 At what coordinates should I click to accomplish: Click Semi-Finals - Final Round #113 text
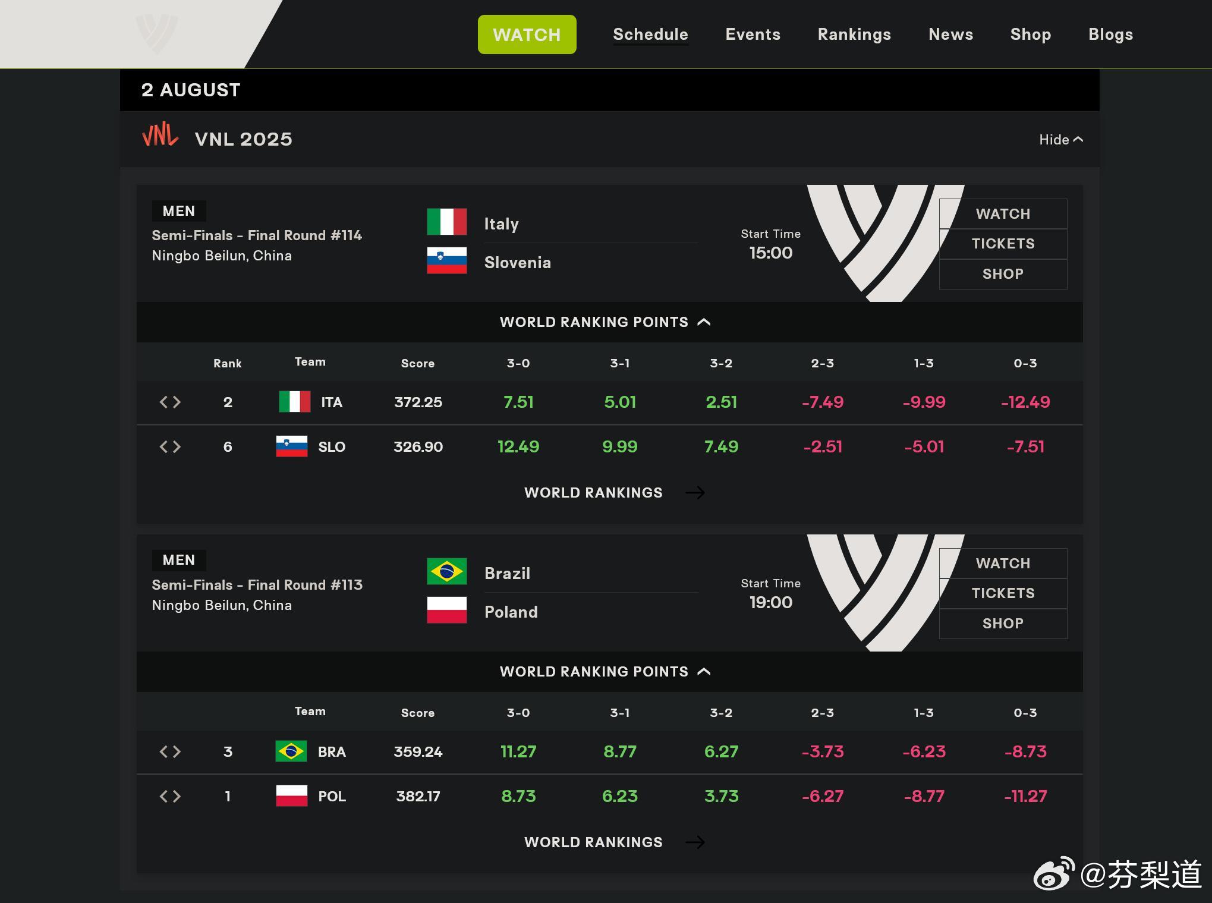[257, 585]
